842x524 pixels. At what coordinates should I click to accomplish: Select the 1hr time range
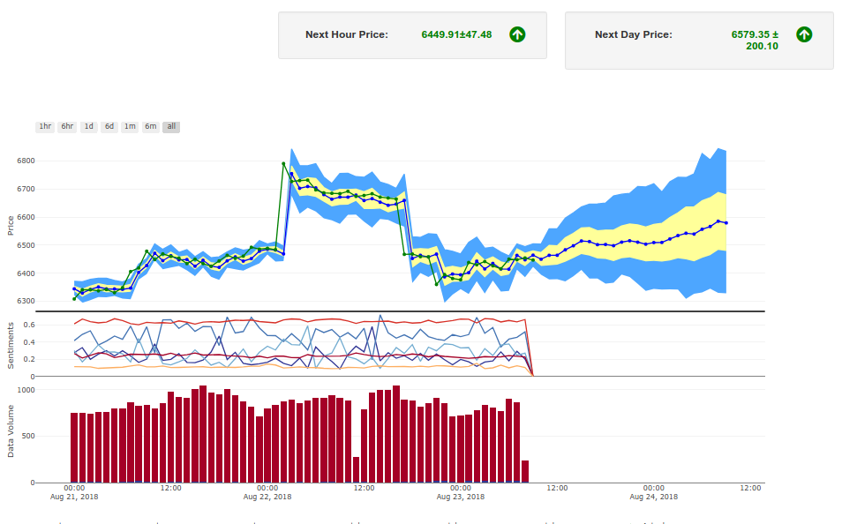coord(45,126)
